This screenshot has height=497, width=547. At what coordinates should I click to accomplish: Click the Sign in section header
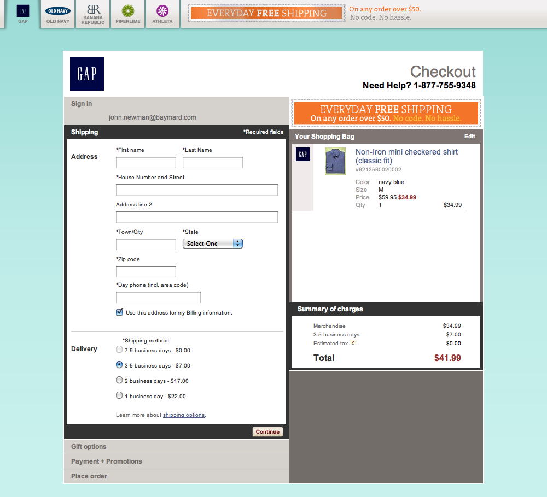point(81,103)
